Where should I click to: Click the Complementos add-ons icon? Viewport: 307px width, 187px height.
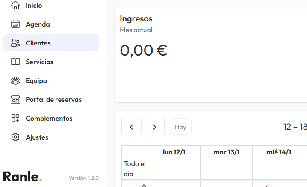tap(15, 119)
